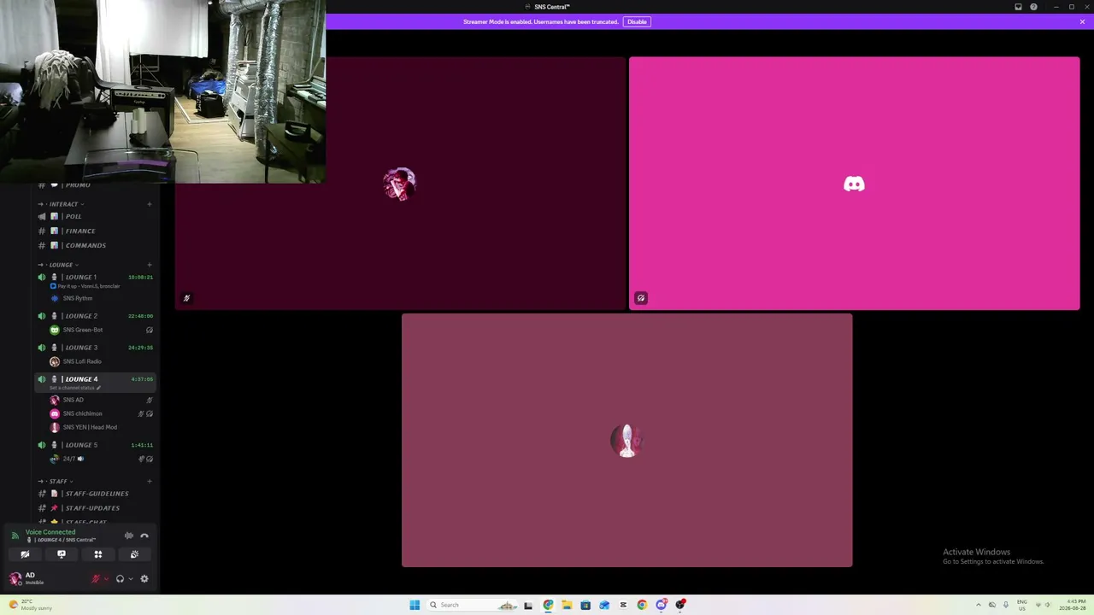Open Discord taskbar icon
1094x615 pixels.
(x=661, y=605)
